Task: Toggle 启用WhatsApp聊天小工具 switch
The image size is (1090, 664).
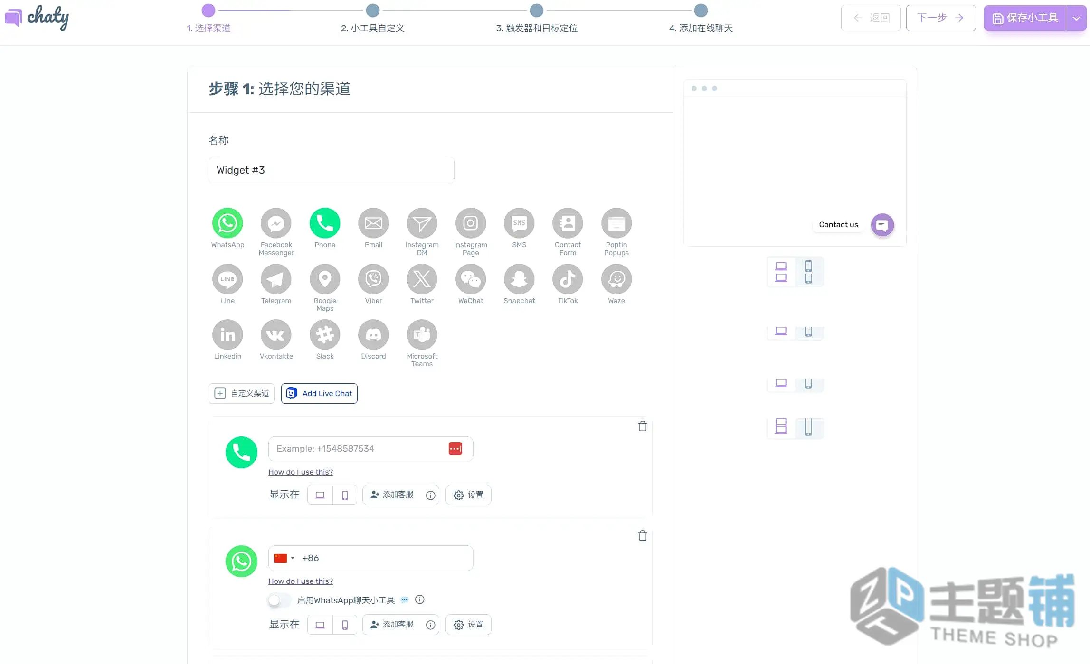Action: click(x=279, y=600)
